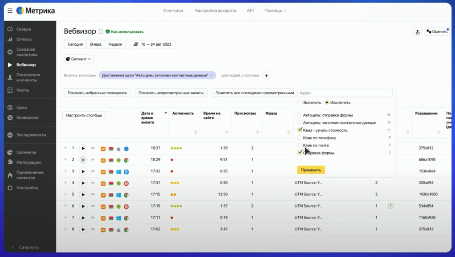Click the calendar icon in date range

(x=136, y=44)
